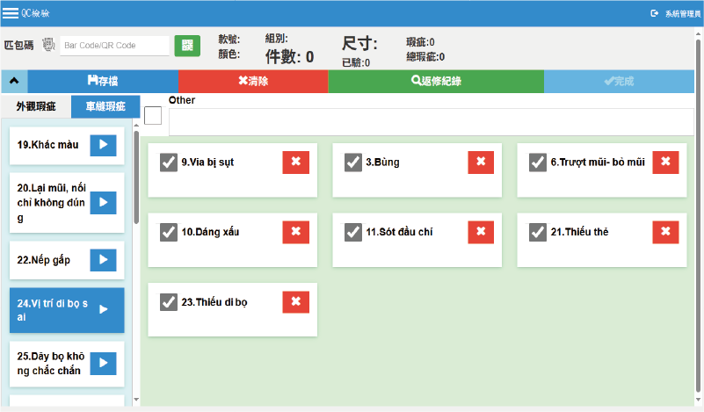Add defect 24.Vị trí di bọ sai arrow
This screenshot has width=704, height=412.
pyautogui.click(x=103, y=310)
